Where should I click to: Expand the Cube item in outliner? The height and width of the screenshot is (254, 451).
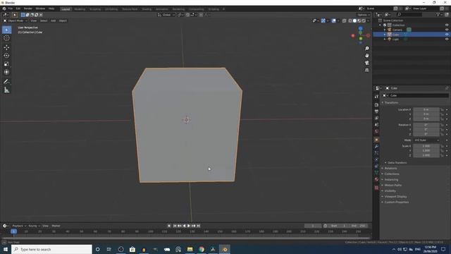(x=385, y=35)
